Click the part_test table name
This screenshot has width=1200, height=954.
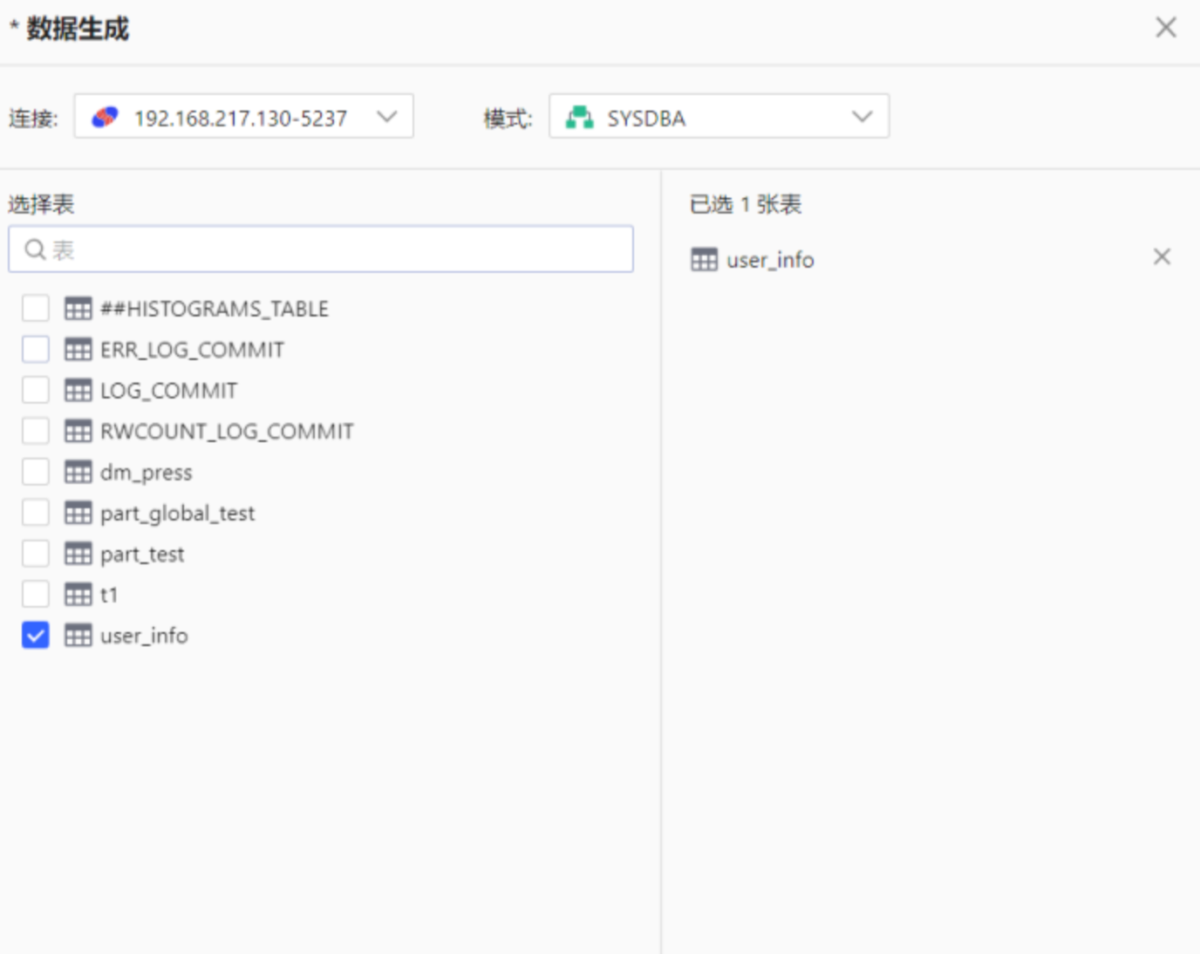(142, 555)
